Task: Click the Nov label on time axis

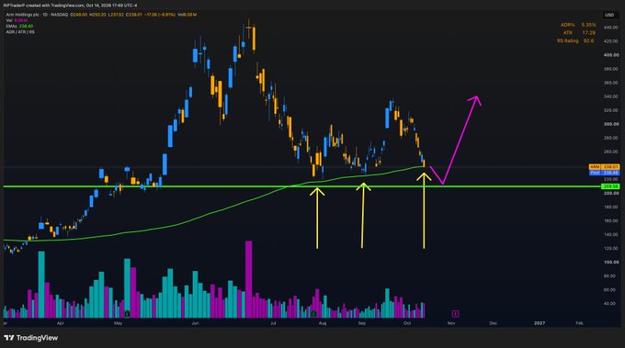Action: [x=451, y=323]
